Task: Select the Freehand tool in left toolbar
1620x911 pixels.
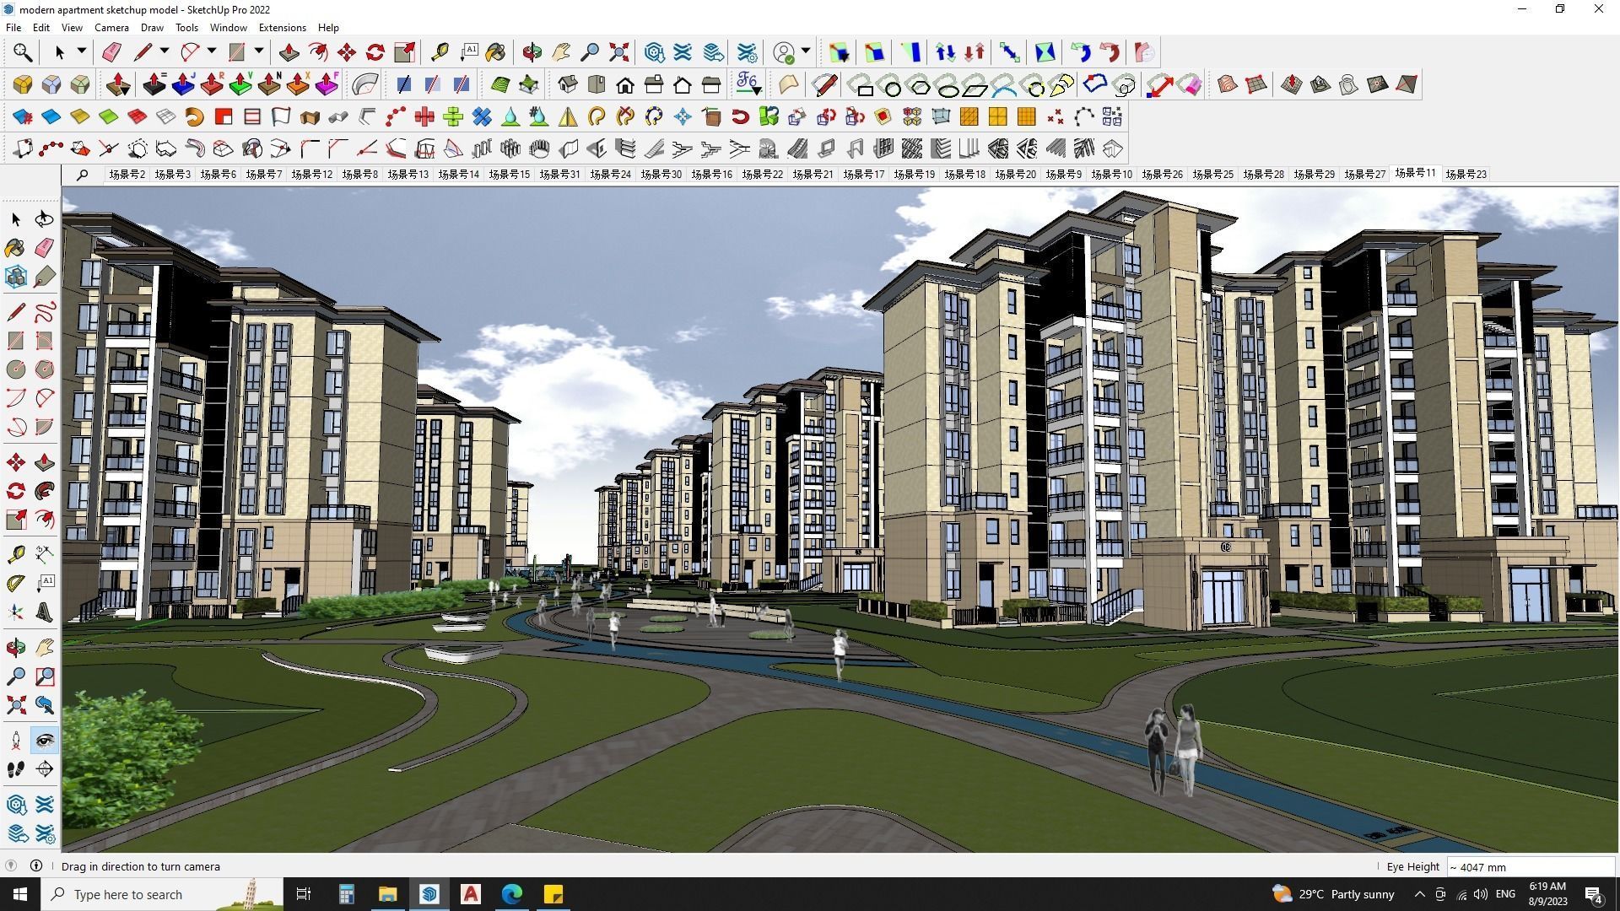Action: (x=45, y=312)
